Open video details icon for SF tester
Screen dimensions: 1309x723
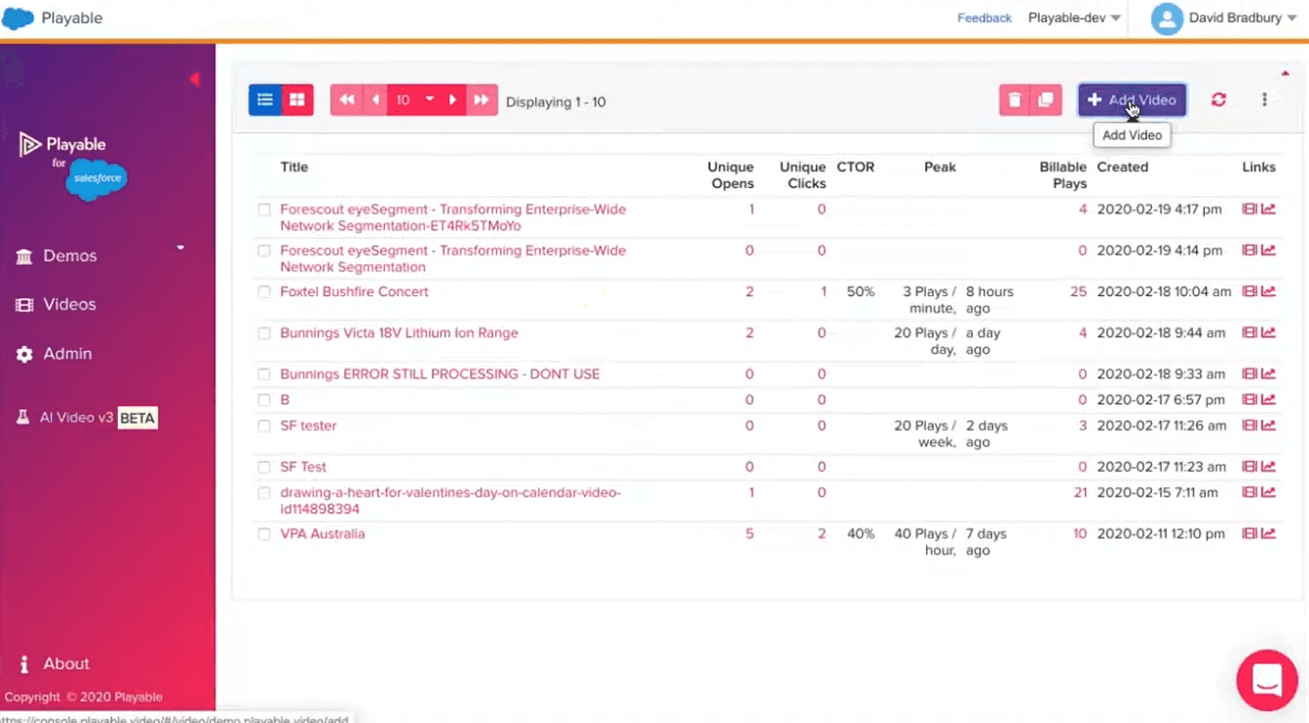1249,426
